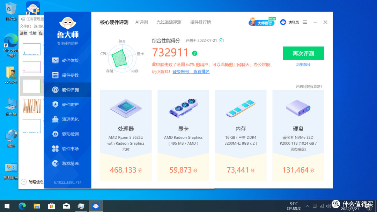Open the 大师排行 ranking badge

[x=262, y=22]
